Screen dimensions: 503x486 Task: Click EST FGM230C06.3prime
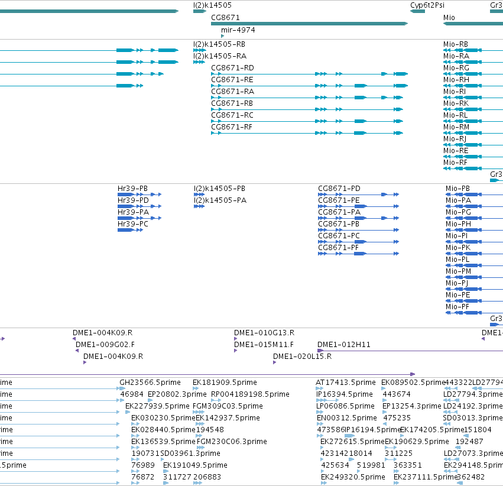pyautogui.click(x=200, y=448)
